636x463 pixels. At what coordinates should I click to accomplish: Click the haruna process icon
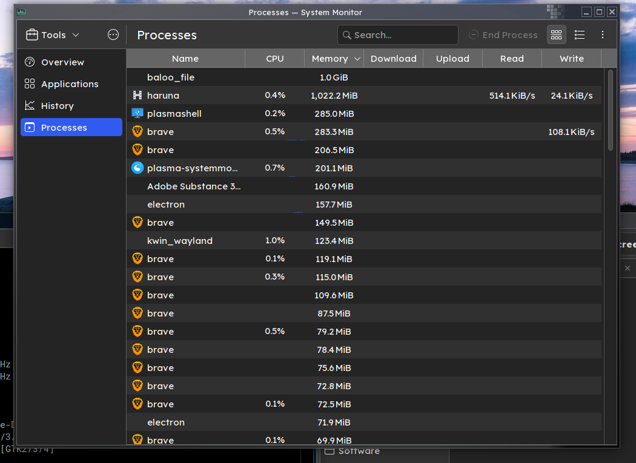tap(137, 95)
